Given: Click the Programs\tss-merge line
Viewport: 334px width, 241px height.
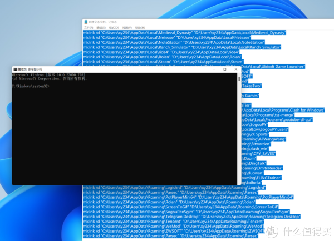Looking at the screenshot, I should click(x=268, y=115).
